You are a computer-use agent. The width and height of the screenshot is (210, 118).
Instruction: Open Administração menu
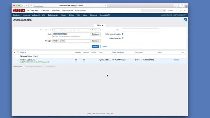pos(80,10)
